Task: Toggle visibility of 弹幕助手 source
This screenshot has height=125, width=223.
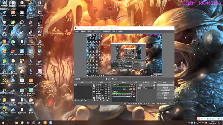Action: pos(106,94)
